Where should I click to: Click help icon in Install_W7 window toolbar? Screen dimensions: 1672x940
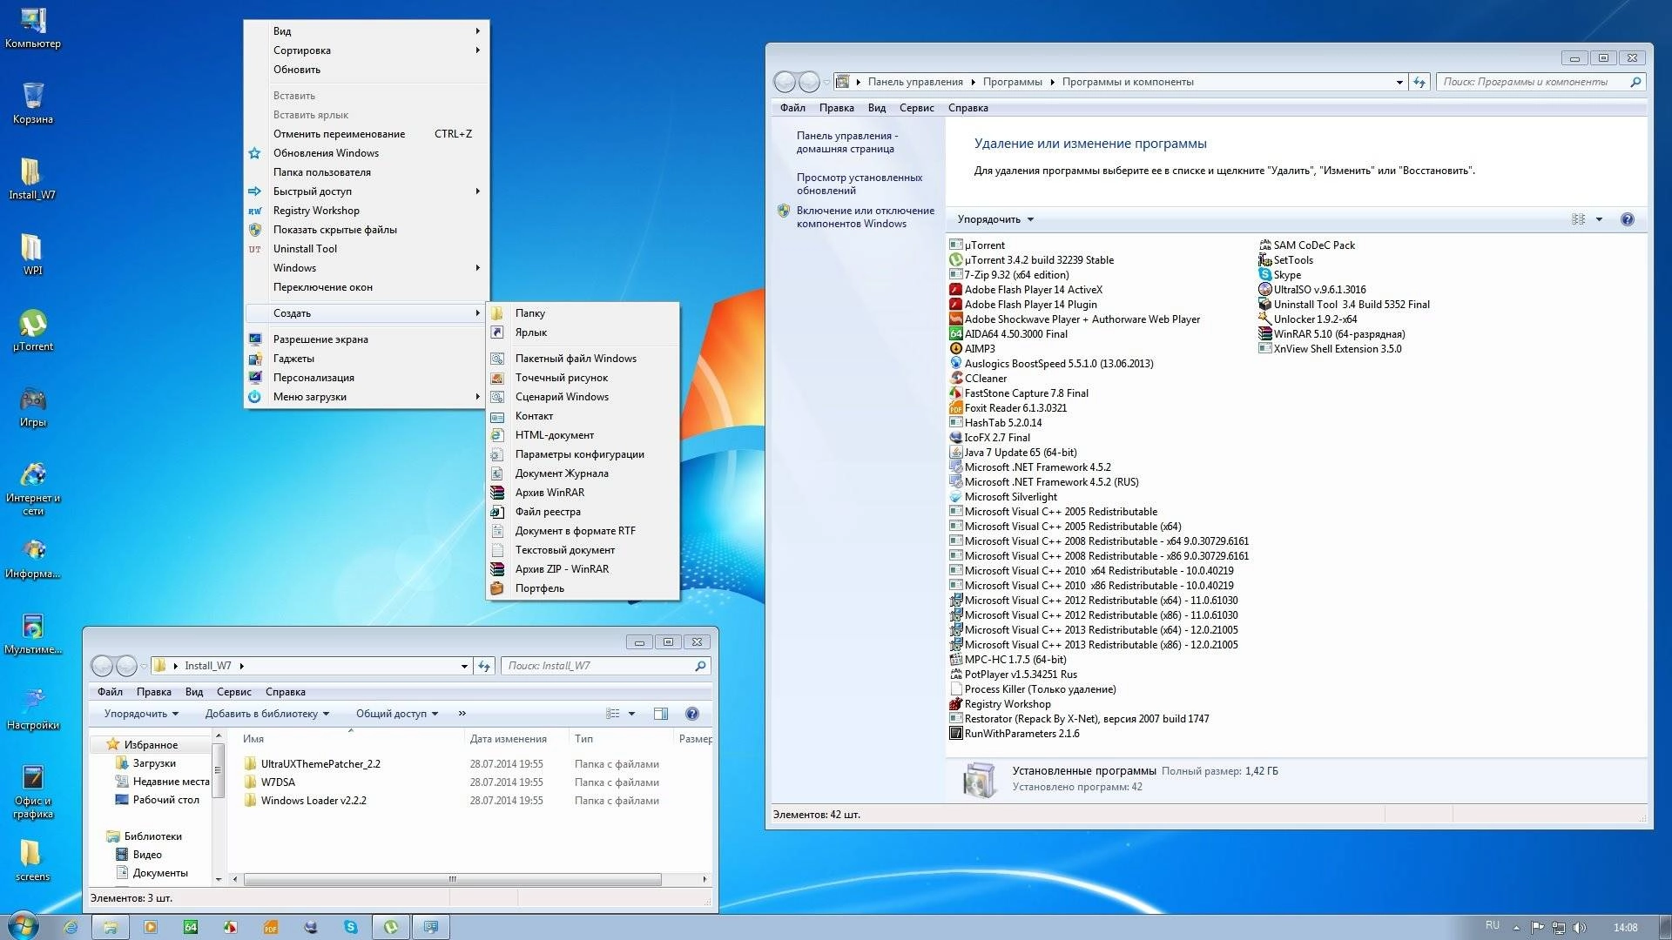coord(692,714)
